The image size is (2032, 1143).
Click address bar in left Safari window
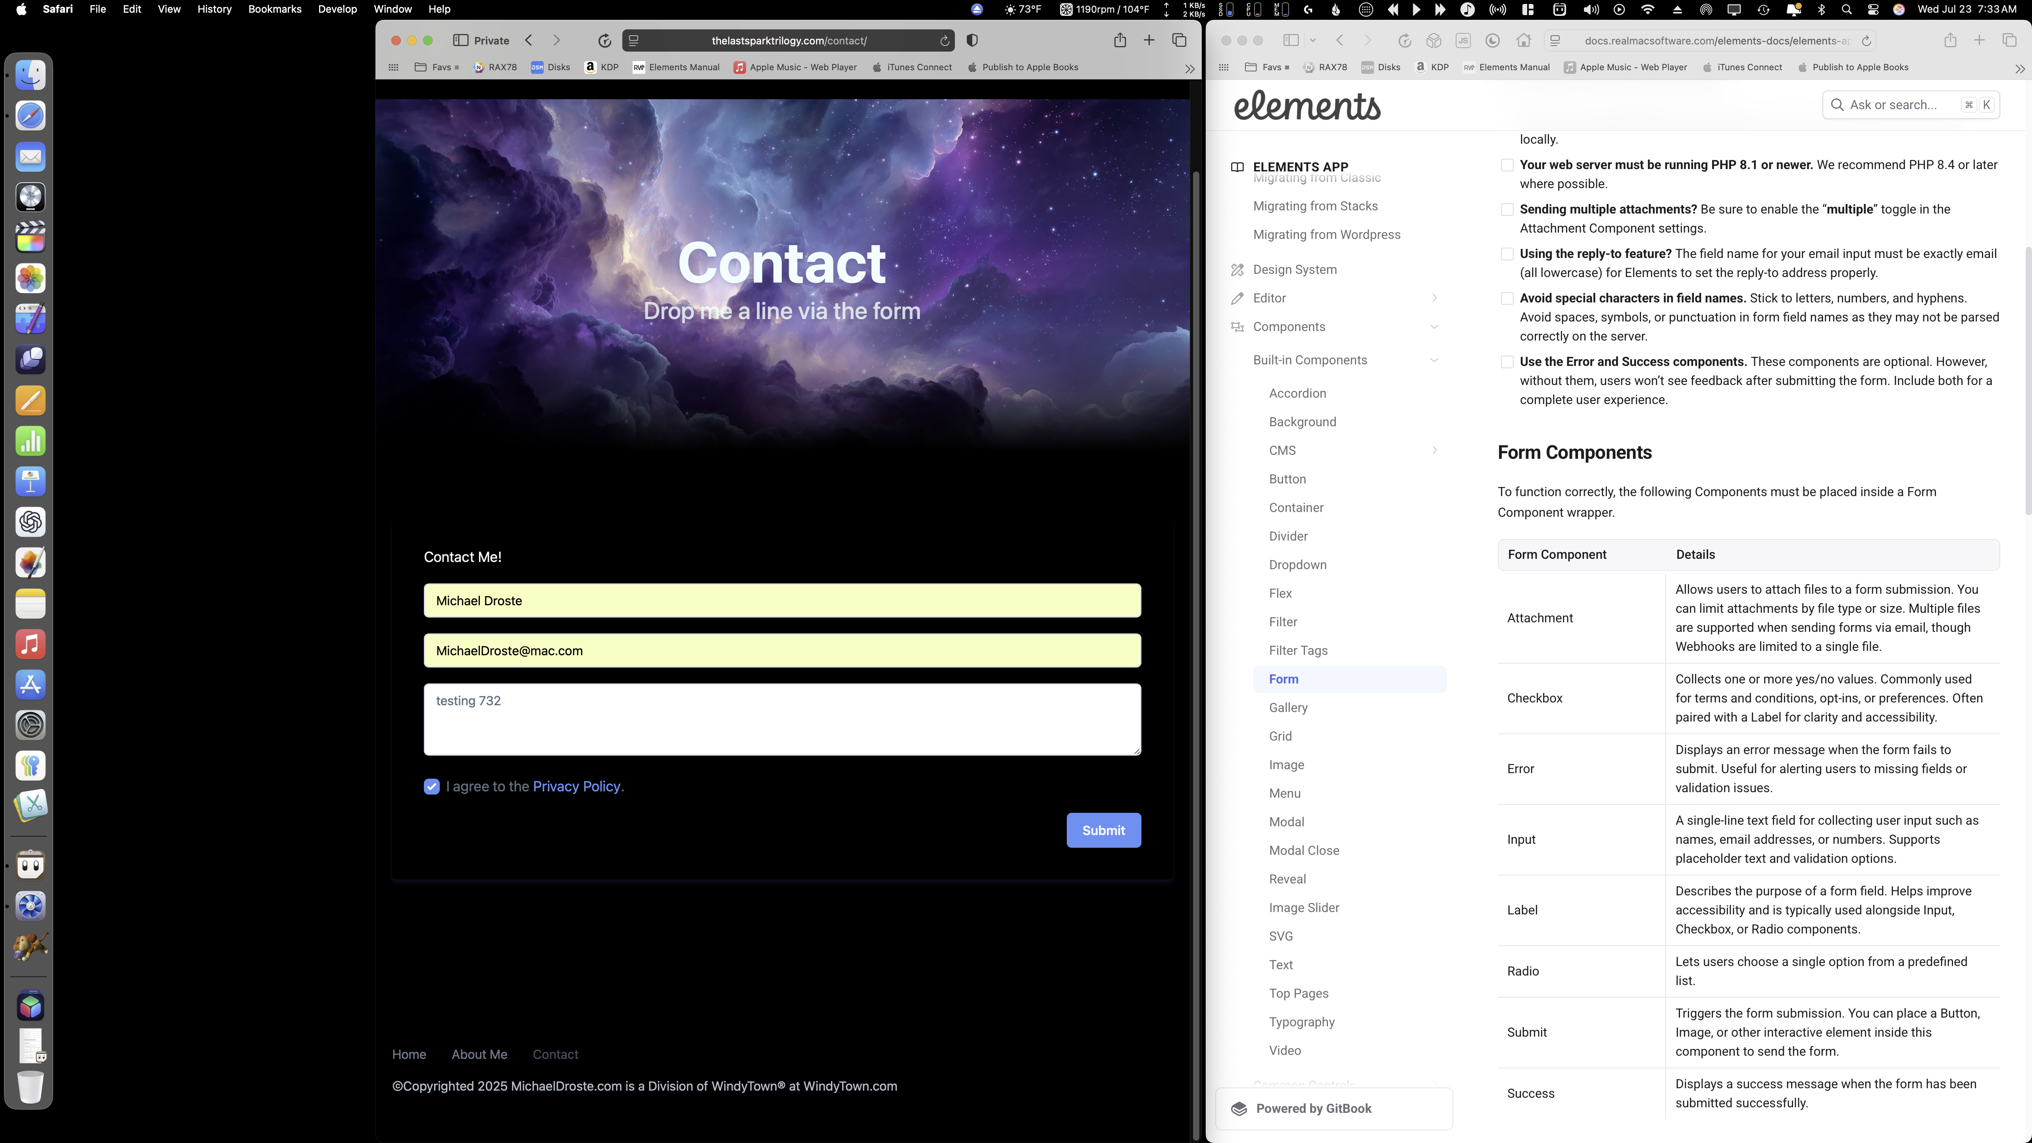(x=788, y=41)
